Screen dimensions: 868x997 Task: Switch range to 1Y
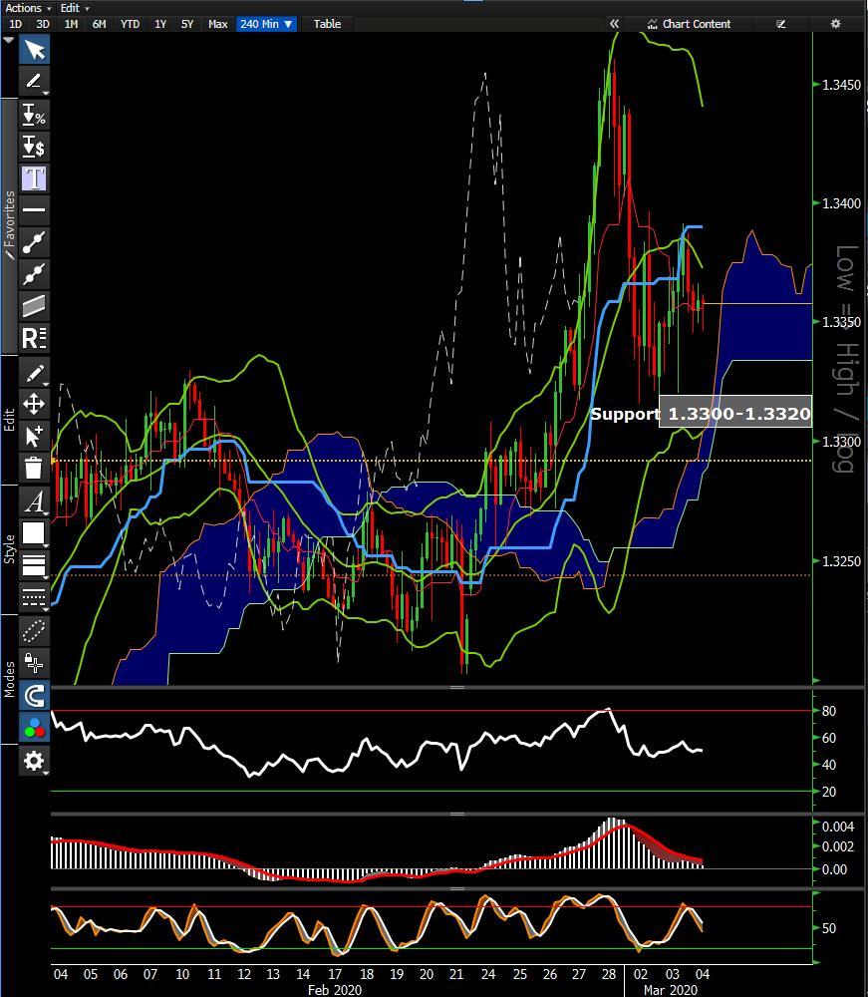coord(160,24)
